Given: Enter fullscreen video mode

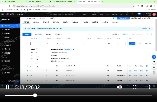Looking at the screenshot, I should tap(134, 87).
